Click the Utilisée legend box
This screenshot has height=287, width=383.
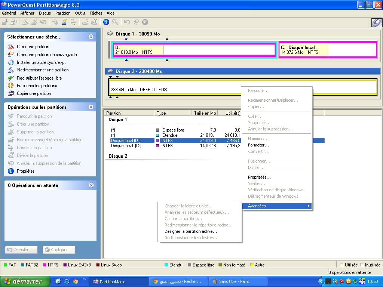click(342, 265)
